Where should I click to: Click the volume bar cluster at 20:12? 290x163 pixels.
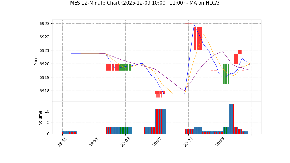160,121
